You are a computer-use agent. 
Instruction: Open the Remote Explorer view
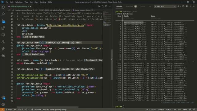click(3, 35)
